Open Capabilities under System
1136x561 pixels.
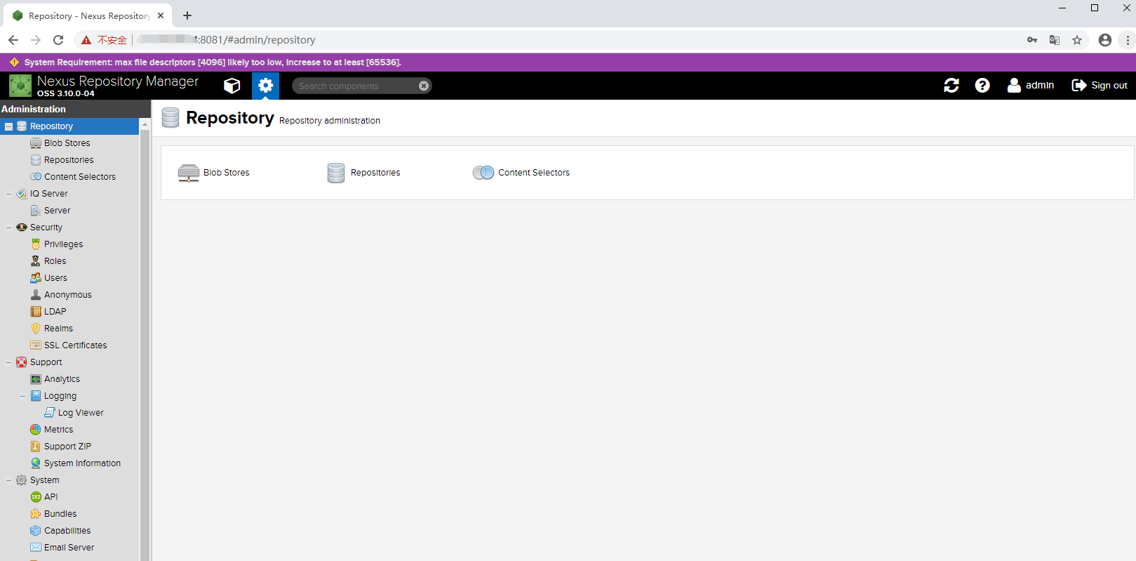61,531
